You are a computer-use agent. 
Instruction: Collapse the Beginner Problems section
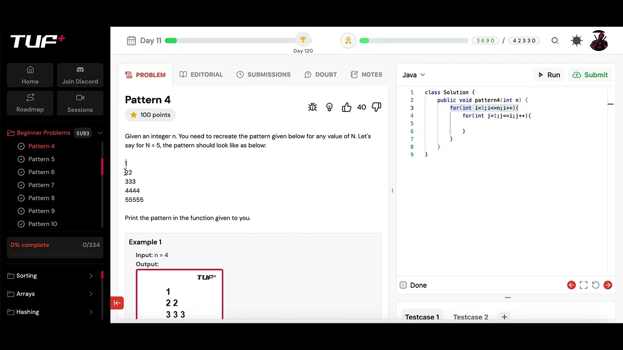tap(100, 133)
